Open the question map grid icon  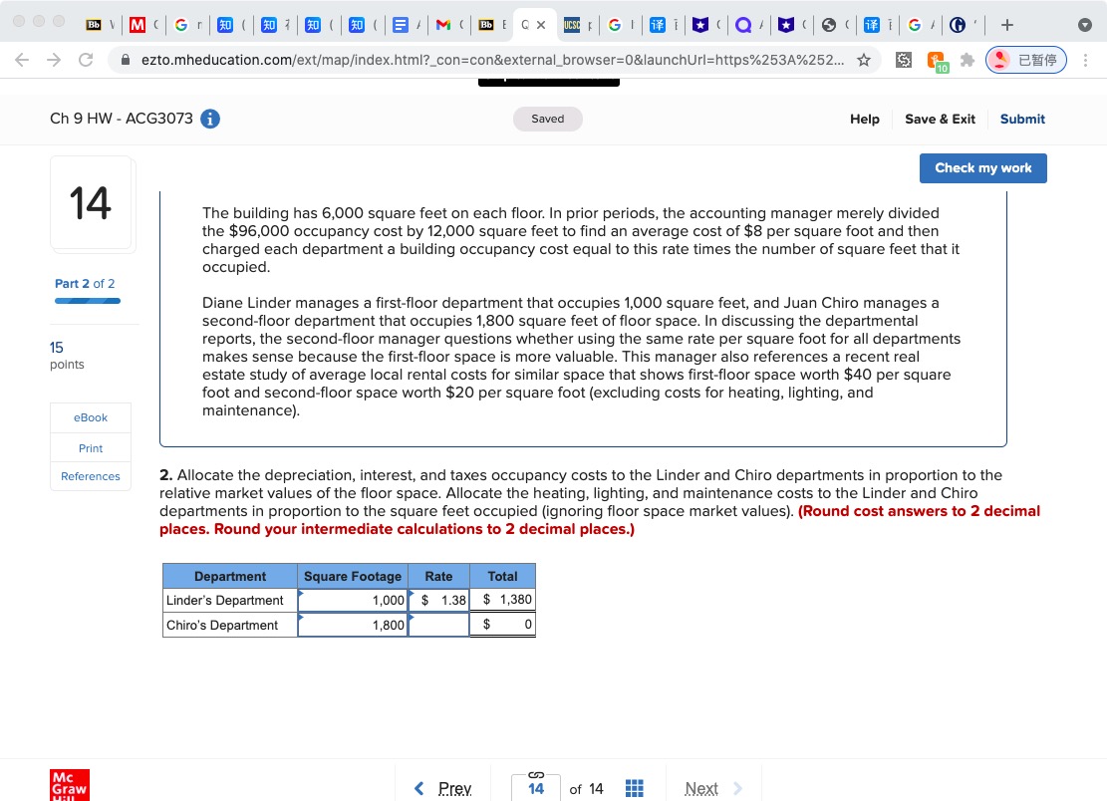(x=635, y=788)
